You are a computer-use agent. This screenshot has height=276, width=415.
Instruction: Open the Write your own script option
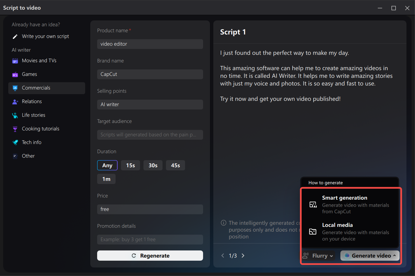tap(45, 36)
